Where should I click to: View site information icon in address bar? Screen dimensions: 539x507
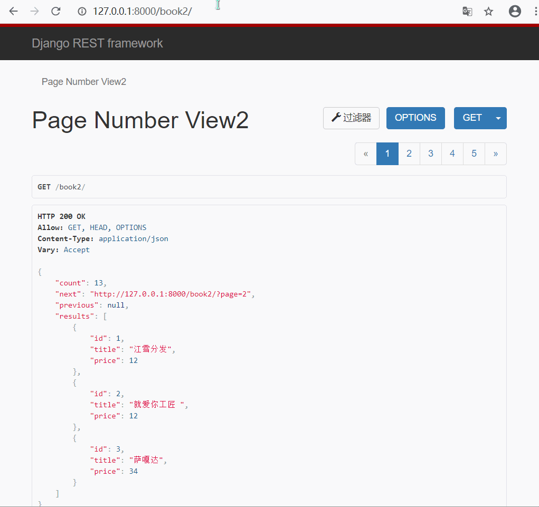(82, 11)
